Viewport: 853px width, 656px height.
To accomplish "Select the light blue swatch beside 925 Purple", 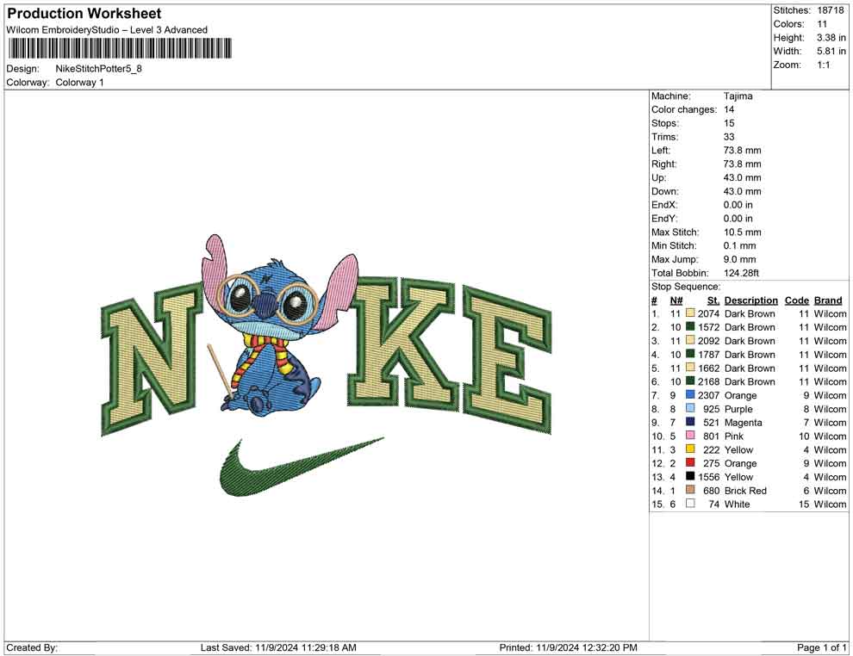I will [x=690, y=408].
